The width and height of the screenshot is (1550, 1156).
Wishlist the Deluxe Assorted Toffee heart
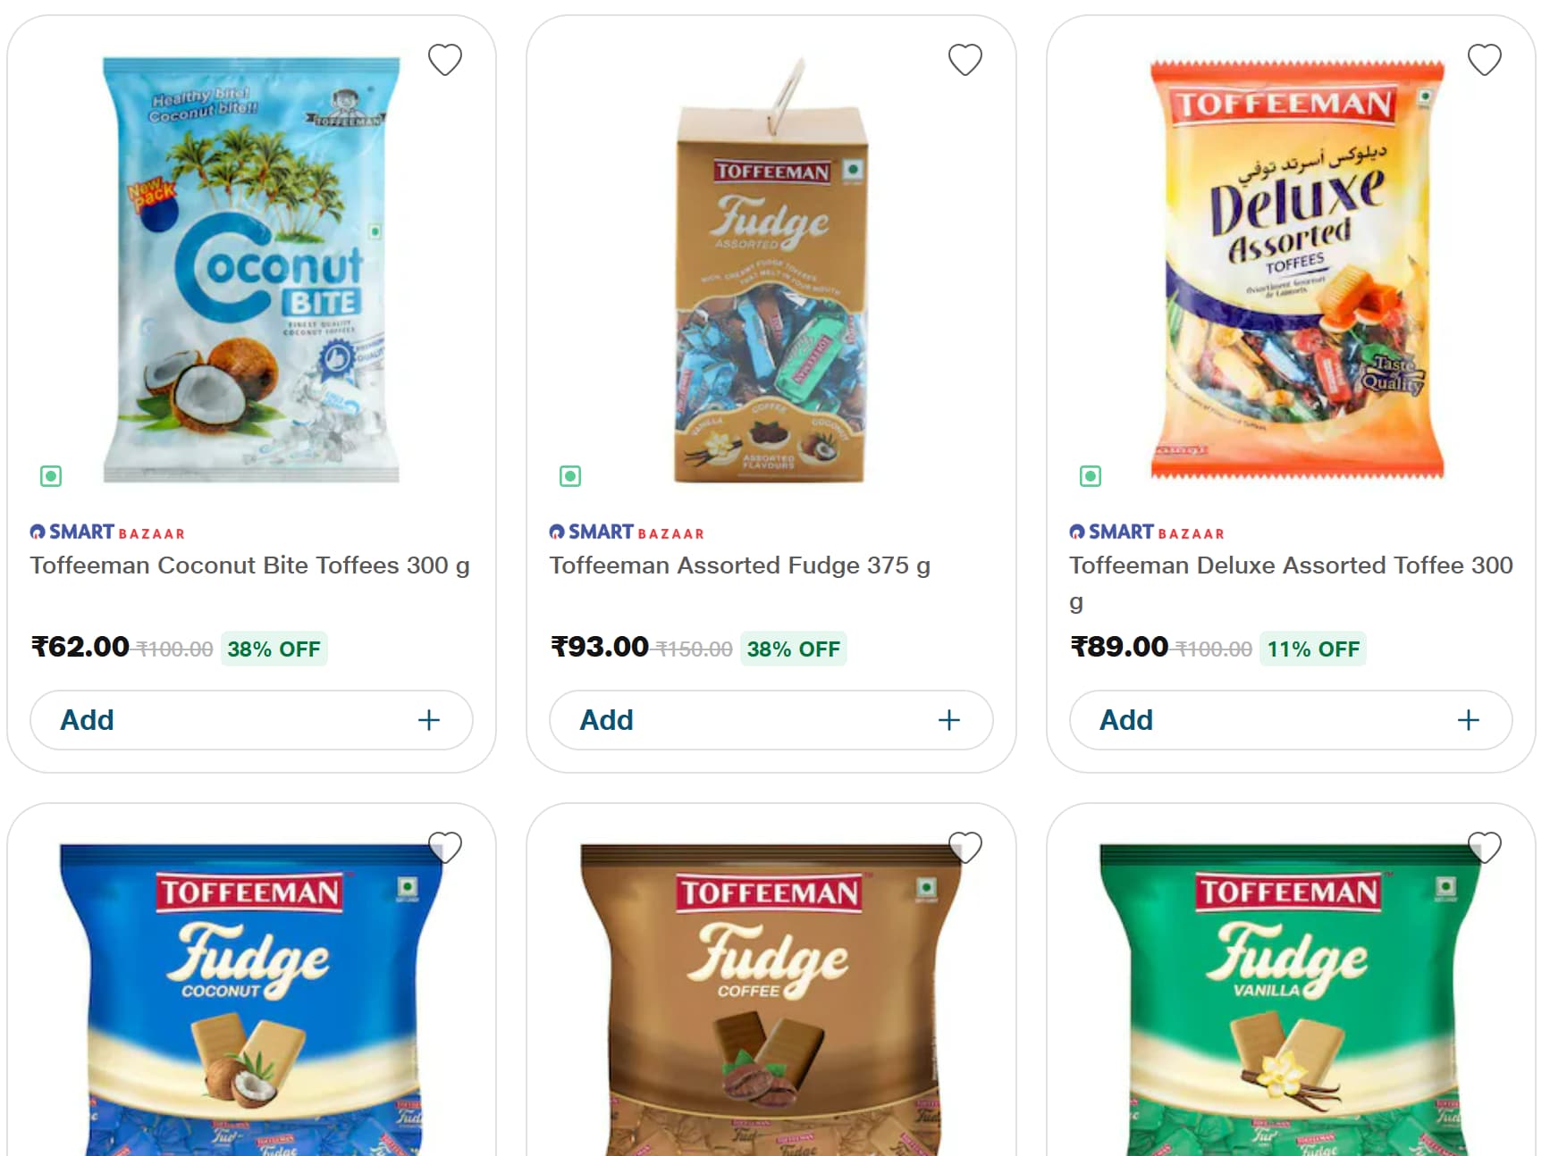point(1484,60)
